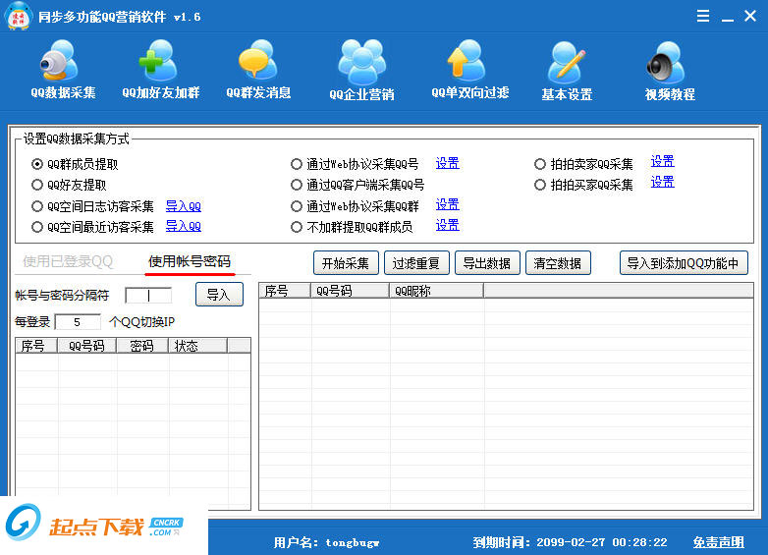Click 导入QQ link for 最近访客采集
Image resolution: width=768 pixels, height=555 pixels.
tap(184, 226)
